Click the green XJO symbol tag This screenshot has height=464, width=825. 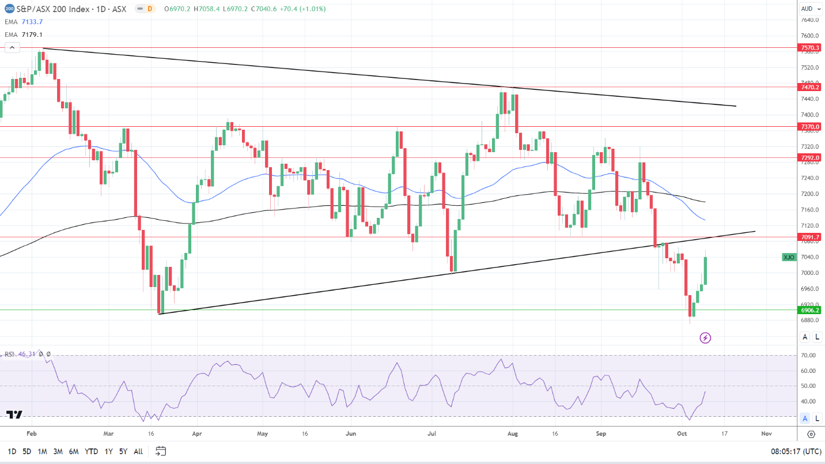(x=789, y=257)
